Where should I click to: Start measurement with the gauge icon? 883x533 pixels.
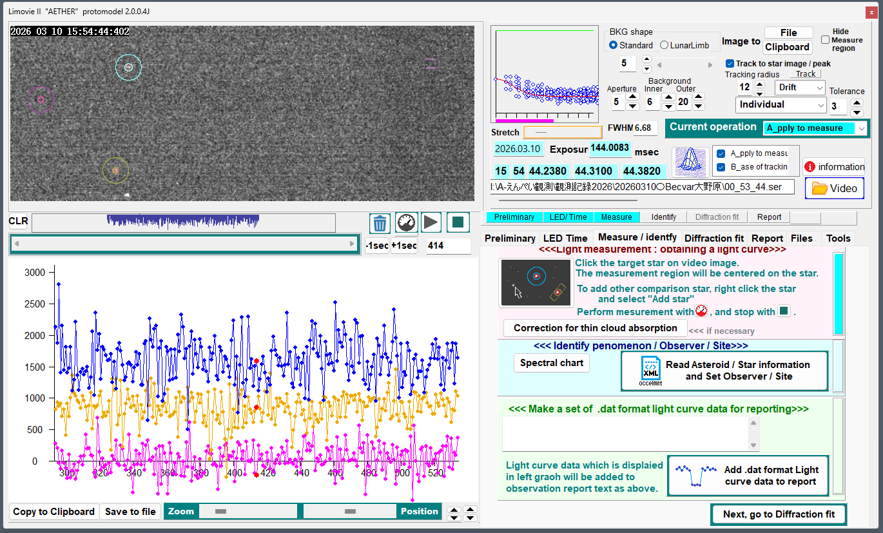405,223
